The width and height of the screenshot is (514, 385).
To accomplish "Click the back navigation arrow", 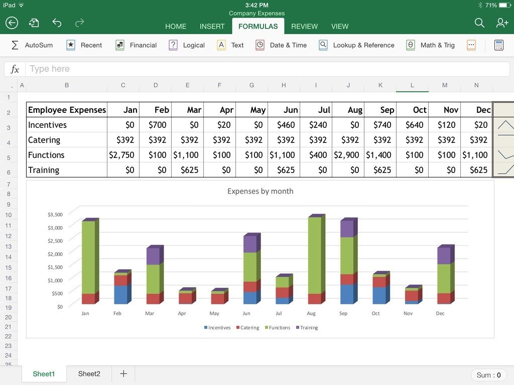I will (x=11, y=23).
